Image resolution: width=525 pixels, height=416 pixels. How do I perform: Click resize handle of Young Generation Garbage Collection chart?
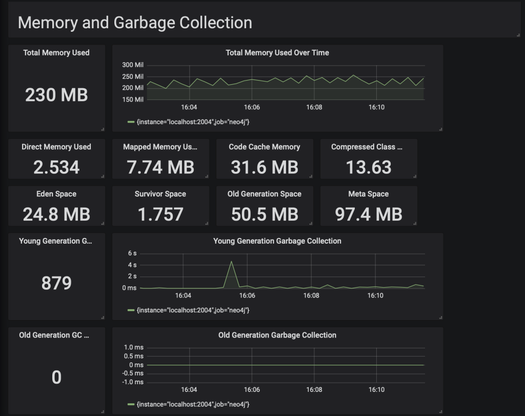click(440, 318)
